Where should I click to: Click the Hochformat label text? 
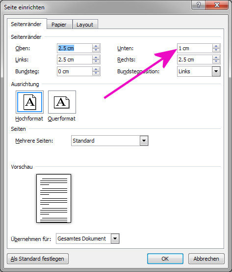[29, 119]
